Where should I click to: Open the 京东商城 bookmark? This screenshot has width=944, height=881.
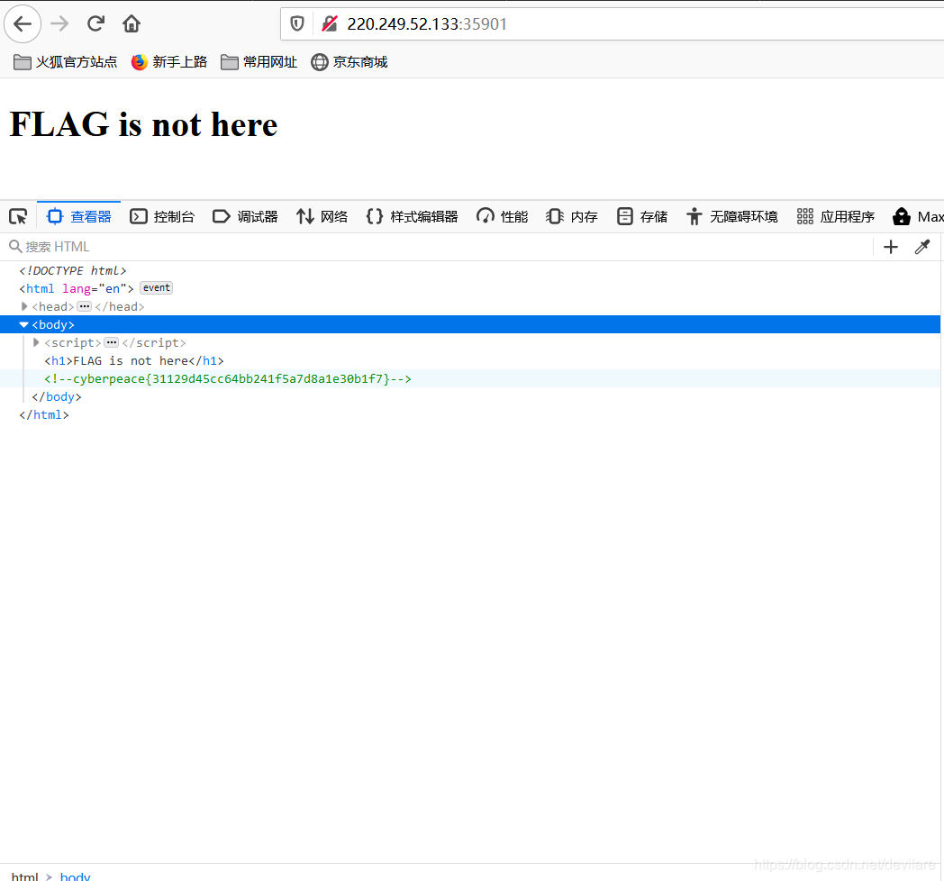point(349,62)
